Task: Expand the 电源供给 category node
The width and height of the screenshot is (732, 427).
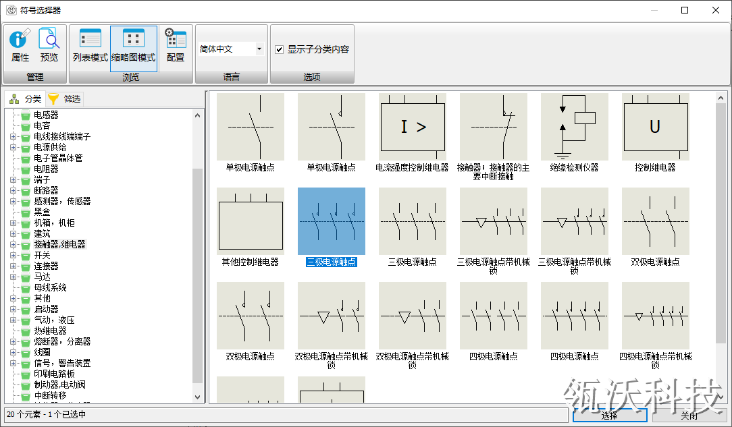Action: click(13, 147)
